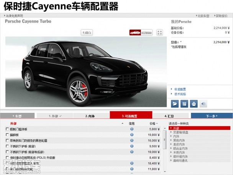Sort options by 价格 column
The width and height of the screenshot is (233, 175).
tap(154, 123)
